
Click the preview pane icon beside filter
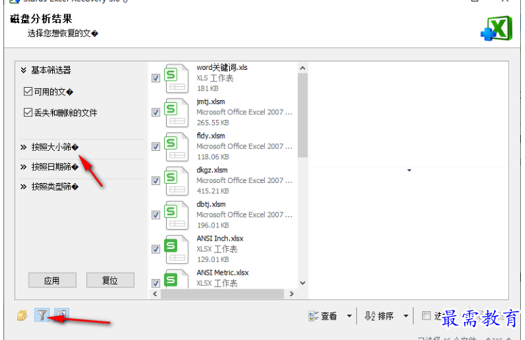click(62, 314)
